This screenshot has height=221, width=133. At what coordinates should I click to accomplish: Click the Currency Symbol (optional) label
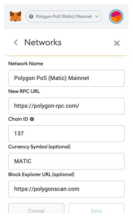pyautogui.click(x=39, y=147)
